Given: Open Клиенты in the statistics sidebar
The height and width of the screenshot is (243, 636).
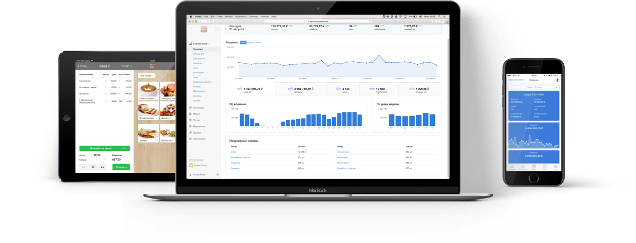Looking at the screenshot, I should coord(197,63).
